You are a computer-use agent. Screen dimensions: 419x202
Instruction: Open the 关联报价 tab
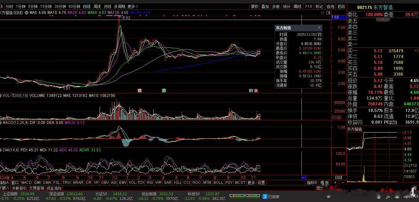point(19,188)
